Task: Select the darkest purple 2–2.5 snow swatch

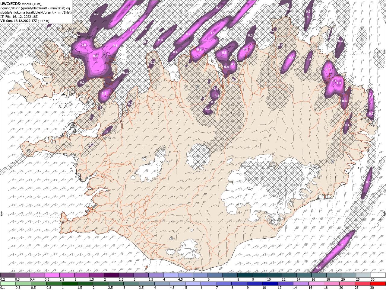Action: click(111, 275)
